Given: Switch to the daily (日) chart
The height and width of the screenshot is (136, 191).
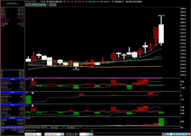Looking at the screenshot, I should tap(48, 5).
